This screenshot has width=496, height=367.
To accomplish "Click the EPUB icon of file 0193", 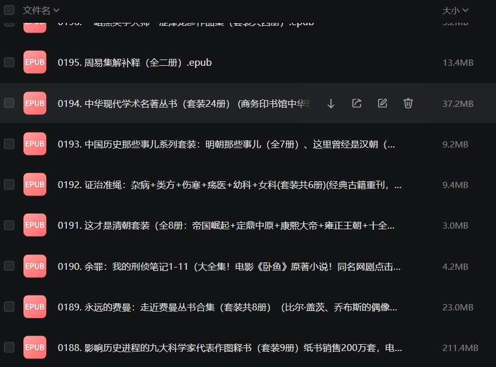I will coord(35,144).
